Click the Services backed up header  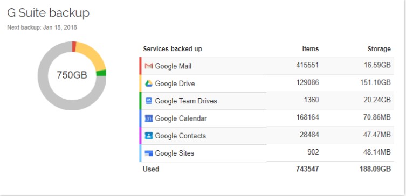click(x=173, y=49)
